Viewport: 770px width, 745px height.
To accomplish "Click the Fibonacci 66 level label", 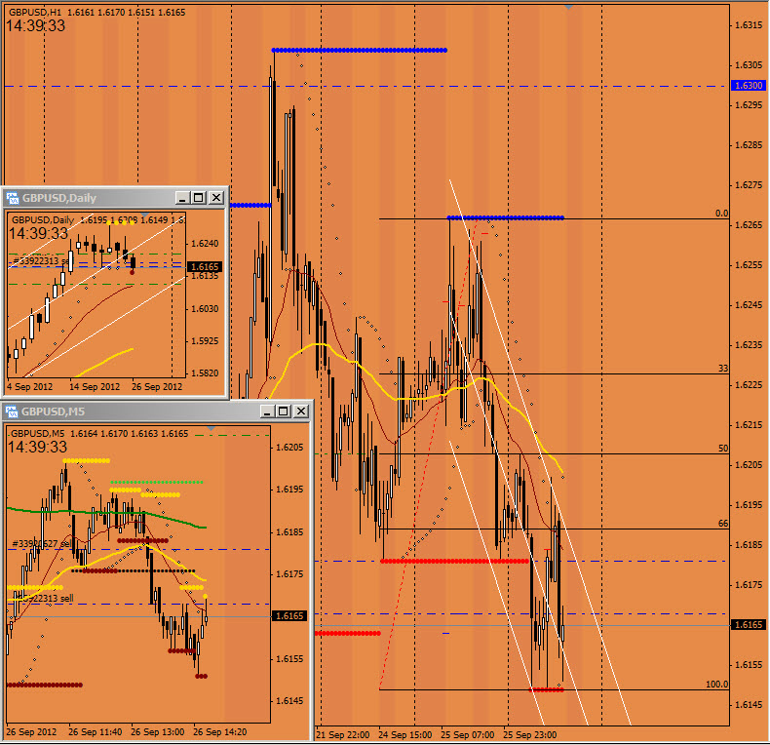I will 723,524.
